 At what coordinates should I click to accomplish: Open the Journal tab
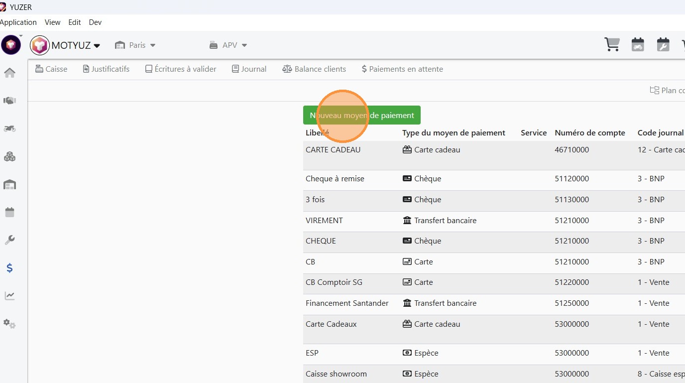pyautogui.click(x=249, y=69)
